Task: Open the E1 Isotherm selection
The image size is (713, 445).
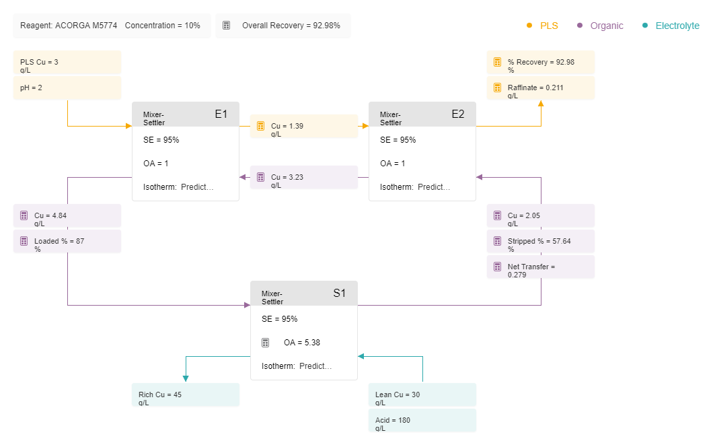Action: point(178,187)
